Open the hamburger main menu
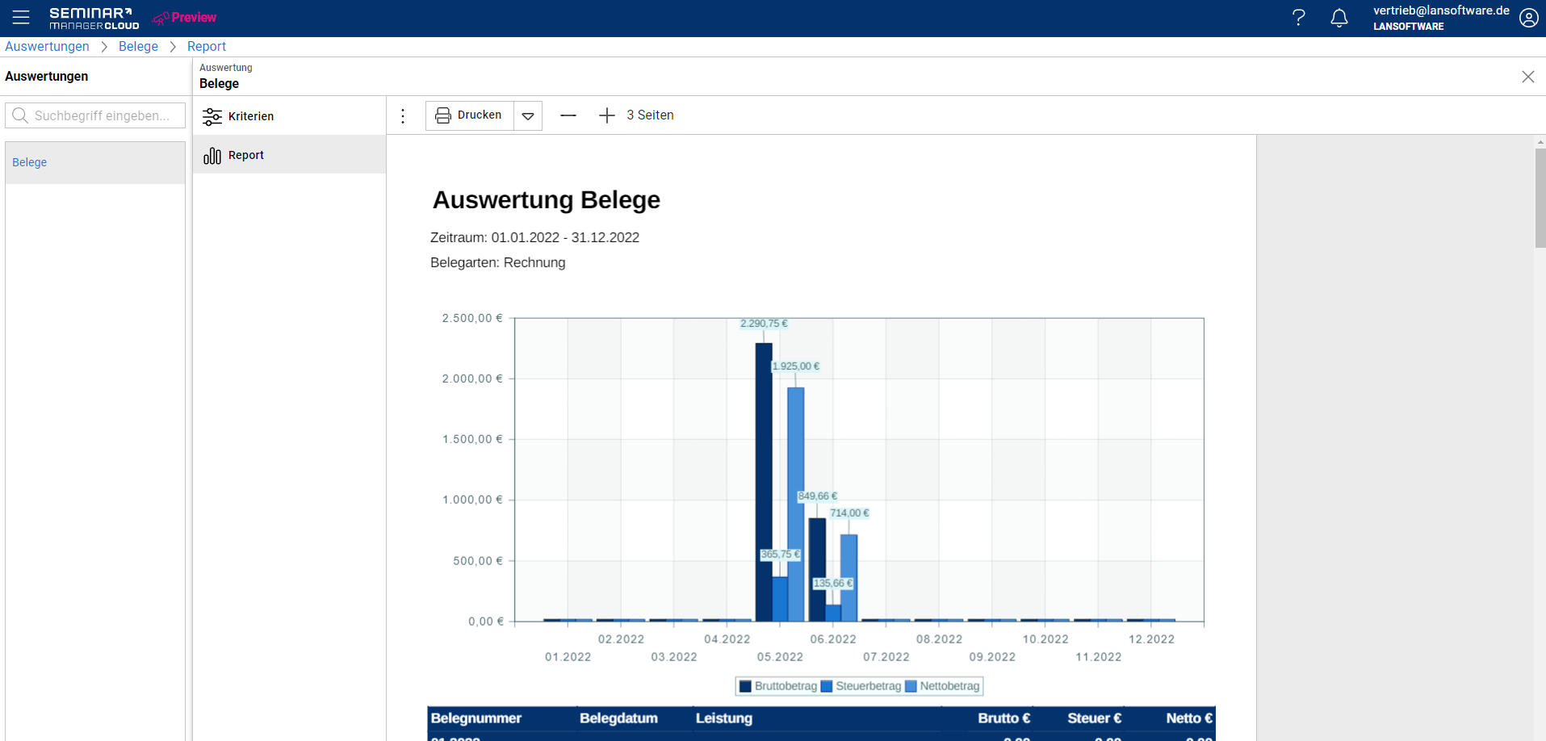The image size is (1546, 741). 21,17
